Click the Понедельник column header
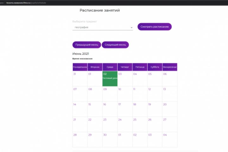The width and height of the screenshot is (228, 152). (x=80, y=67)
